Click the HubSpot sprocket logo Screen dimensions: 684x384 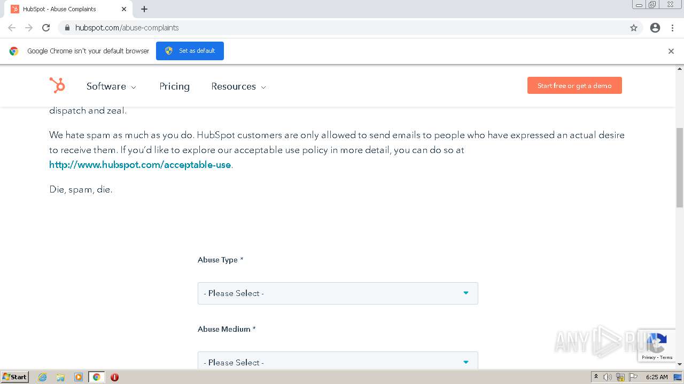point(57,85)
